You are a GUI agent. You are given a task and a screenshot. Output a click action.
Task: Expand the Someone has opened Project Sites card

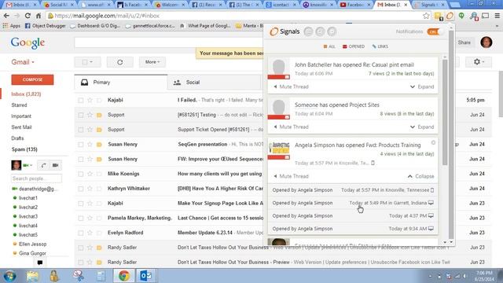(422, 127)
